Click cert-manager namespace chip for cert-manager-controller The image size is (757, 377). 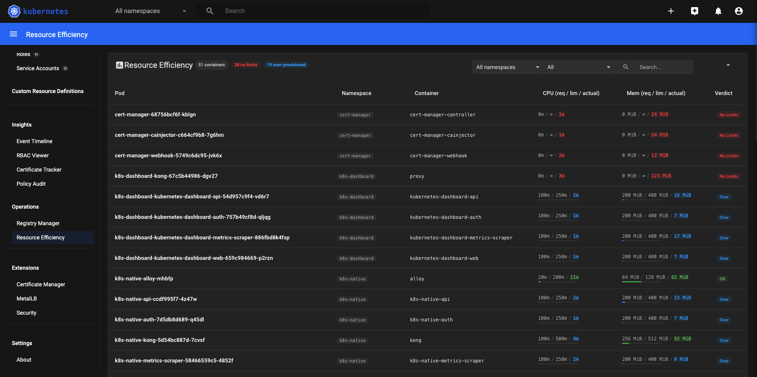tap(355, 115)
